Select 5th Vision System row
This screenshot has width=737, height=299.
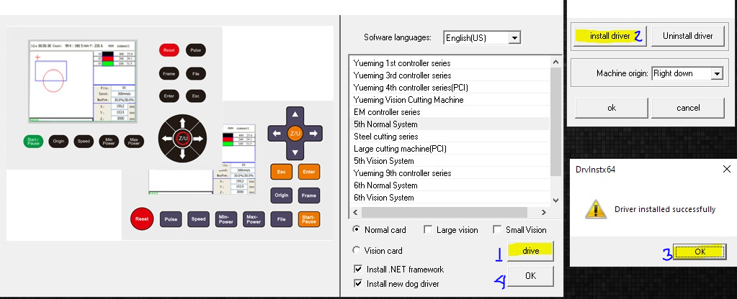point(450,161)
